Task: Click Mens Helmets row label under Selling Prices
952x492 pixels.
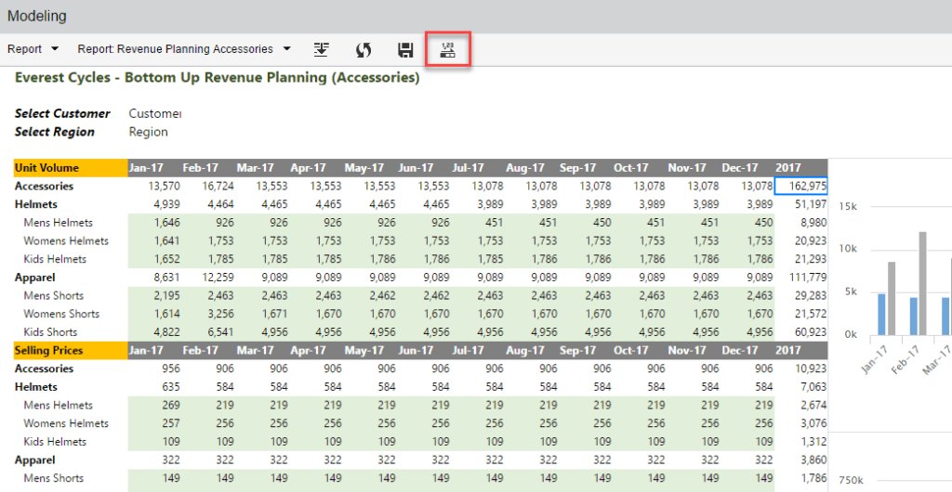Action: pos(59,405)
